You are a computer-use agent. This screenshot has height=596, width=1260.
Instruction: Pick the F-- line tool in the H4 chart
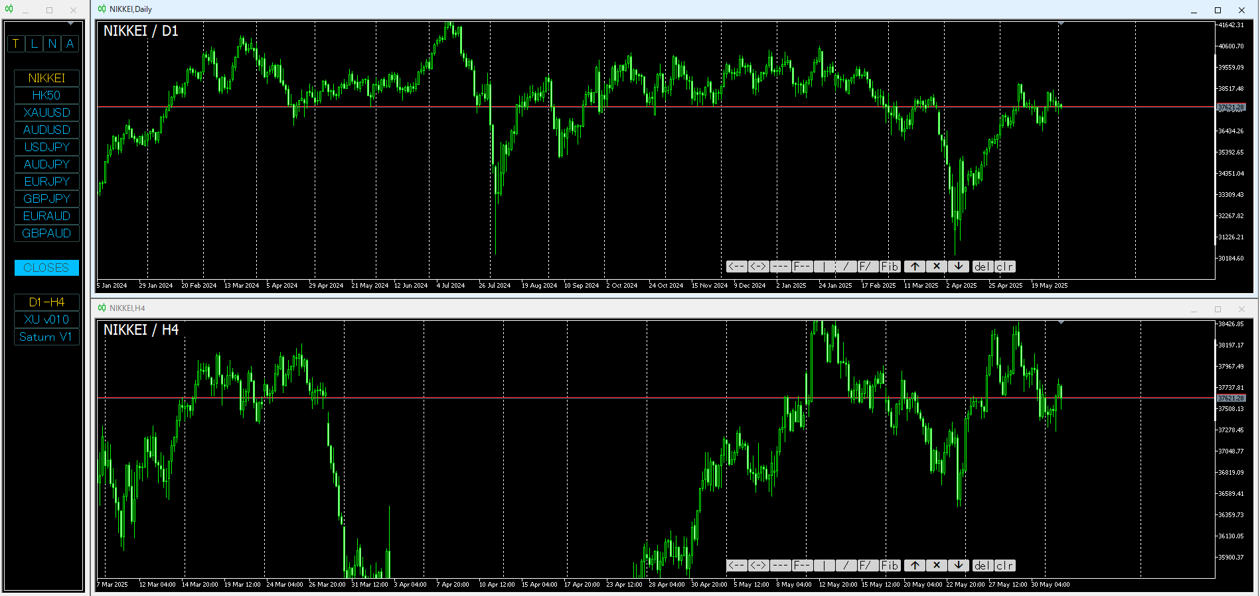803,566
